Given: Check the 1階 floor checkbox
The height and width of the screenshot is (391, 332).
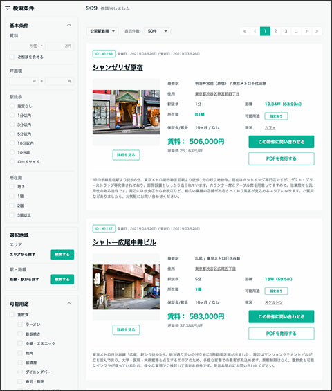Looking at the screenshot, I should click(x=12, y=196).
